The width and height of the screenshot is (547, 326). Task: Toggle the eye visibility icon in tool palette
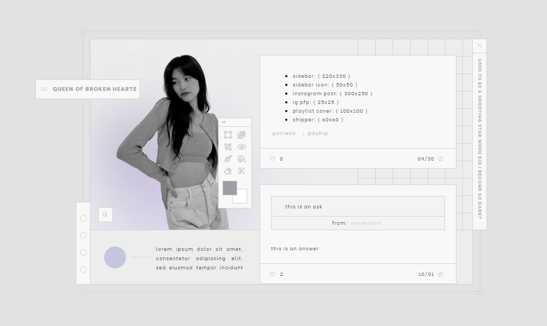242,147
